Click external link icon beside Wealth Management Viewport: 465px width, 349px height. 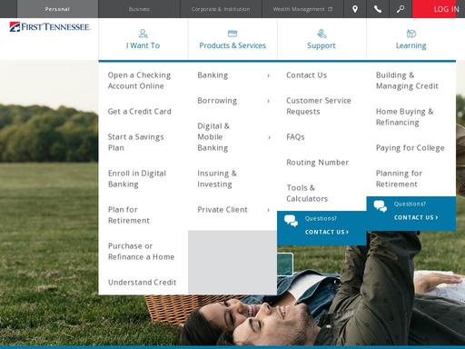coord(330,9)
